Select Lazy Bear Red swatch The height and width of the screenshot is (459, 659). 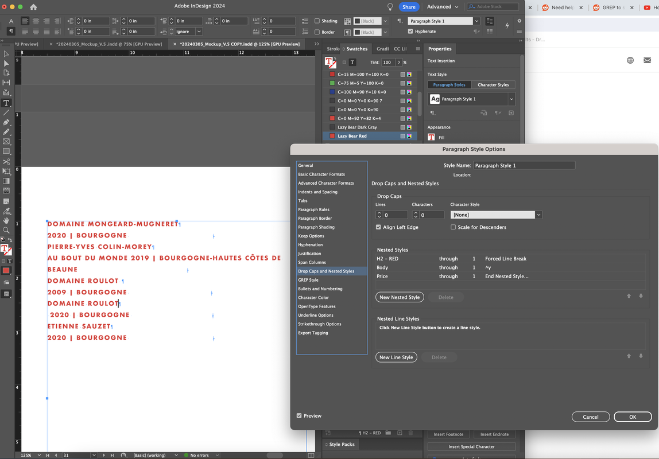click(370, 136)
